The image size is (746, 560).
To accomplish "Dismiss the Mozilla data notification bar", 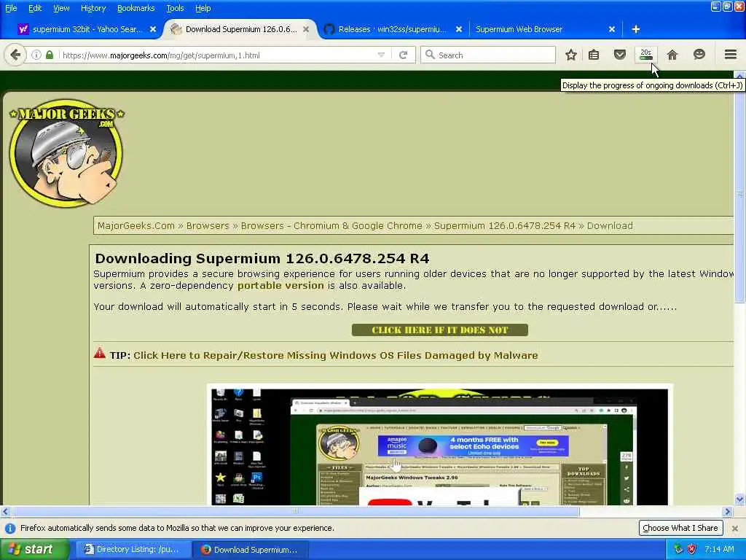I will click(735, 528).
